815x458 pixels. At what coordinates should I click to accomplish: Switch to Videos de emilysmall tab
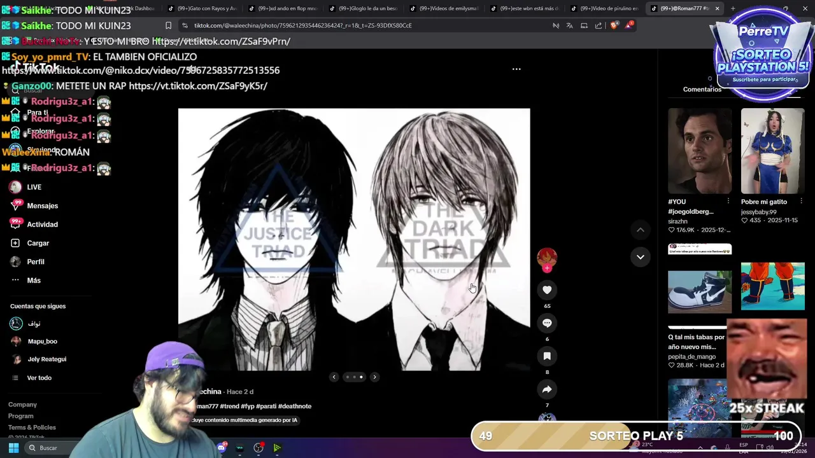tap(444, 8)
